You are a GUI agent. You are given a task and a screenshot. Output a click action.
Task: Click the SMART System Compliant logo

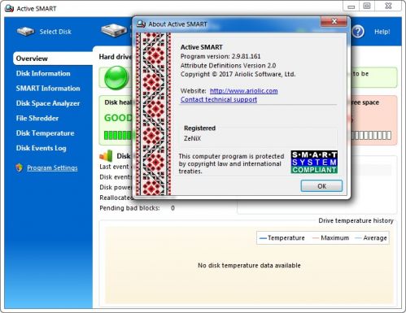coord(314,162)
